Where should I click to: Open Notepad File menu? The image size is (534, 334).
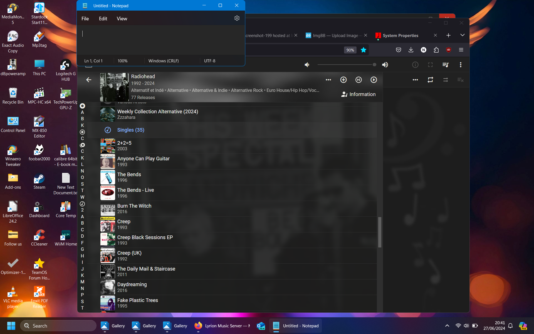pyautogui.click(x=85, y=19)
